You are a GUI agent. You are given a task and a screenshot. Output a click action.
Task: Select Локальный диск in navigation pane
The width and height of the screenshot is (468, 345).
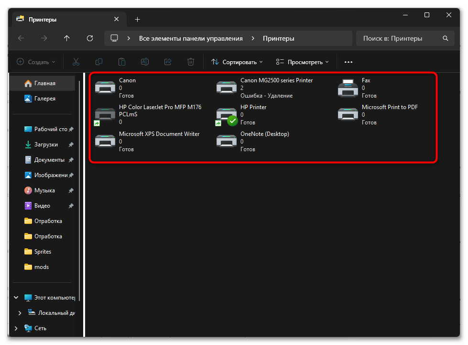(51, 313)
